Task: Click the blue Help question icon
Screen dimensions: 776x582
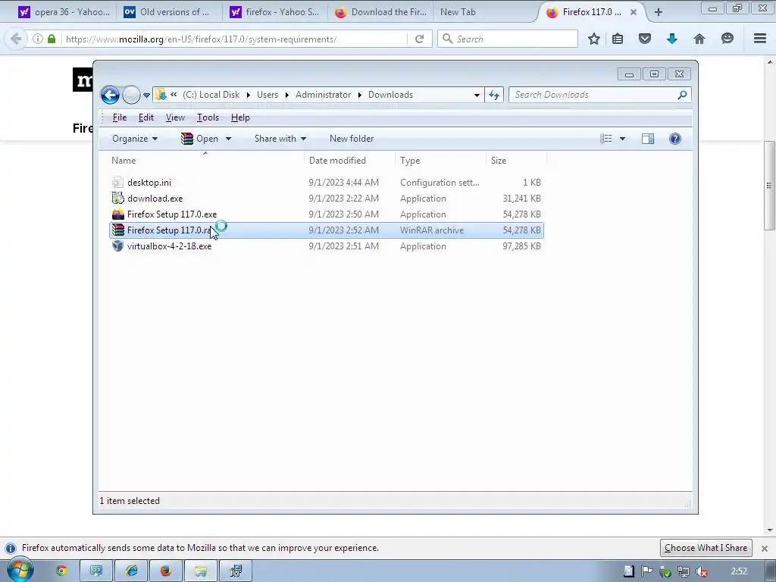Action: coord(675,139)
